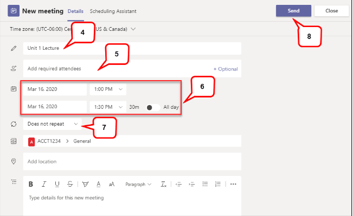Underline the selected text

click(57, 184)
